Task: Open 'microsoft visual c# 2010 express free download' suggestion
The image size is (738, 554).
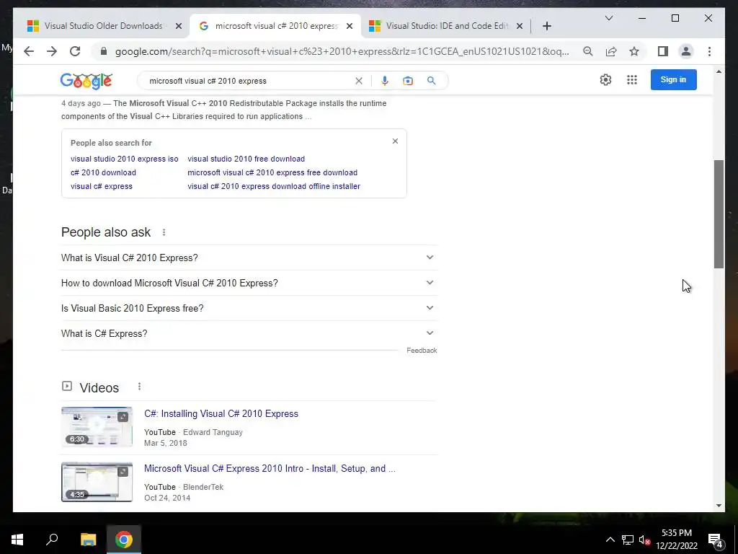Action: click(x=272, y=172)
